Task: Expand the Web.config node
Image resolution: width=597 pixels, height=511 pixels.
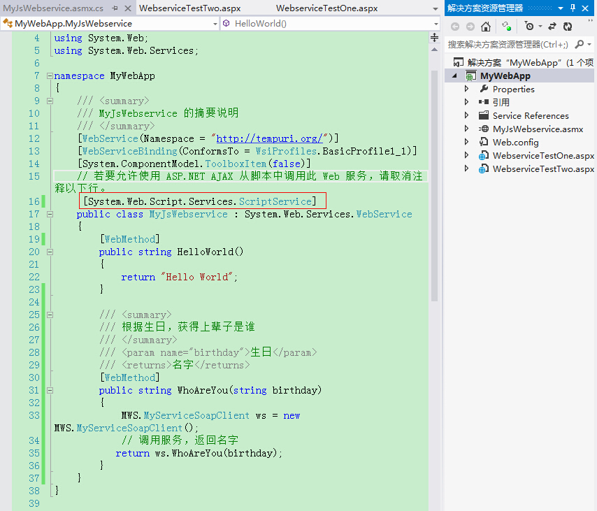Action: (467, 142)
